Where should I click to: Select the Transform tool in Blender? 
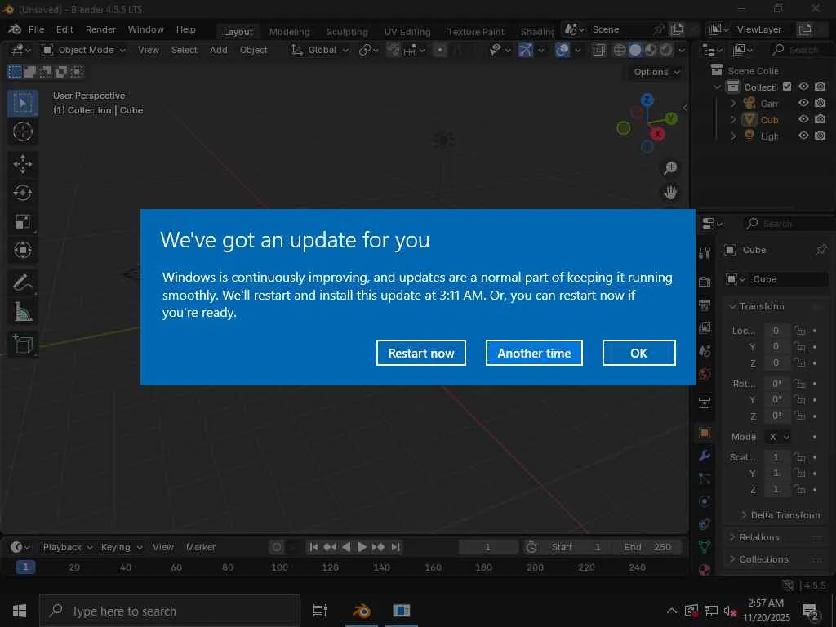coord(22,250)
